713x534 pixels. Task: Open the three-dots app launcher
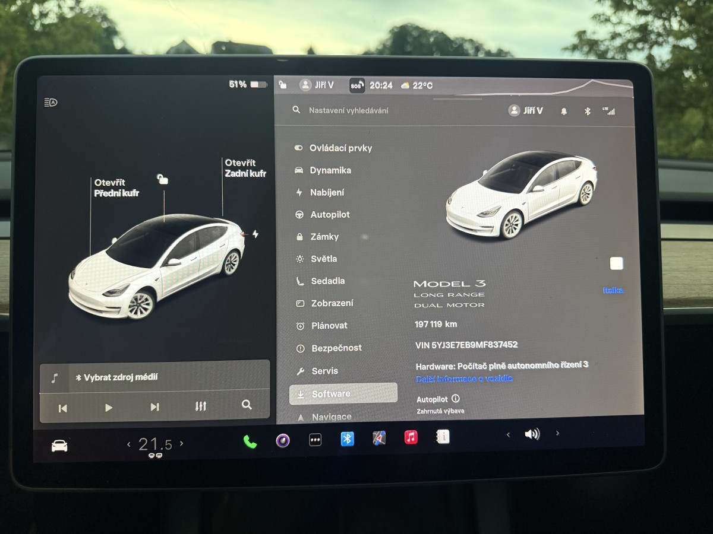pos(315,440)
